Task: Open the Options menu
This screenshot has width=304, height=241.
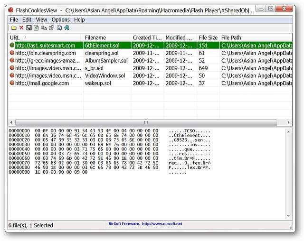Action: 61,19
